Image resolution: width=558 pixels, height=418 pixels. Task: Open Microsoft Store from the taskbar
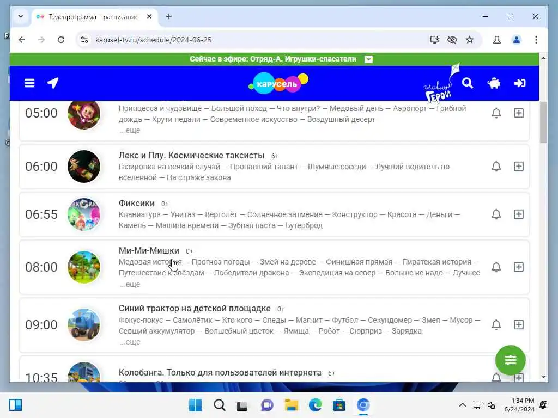pos(339,405)
